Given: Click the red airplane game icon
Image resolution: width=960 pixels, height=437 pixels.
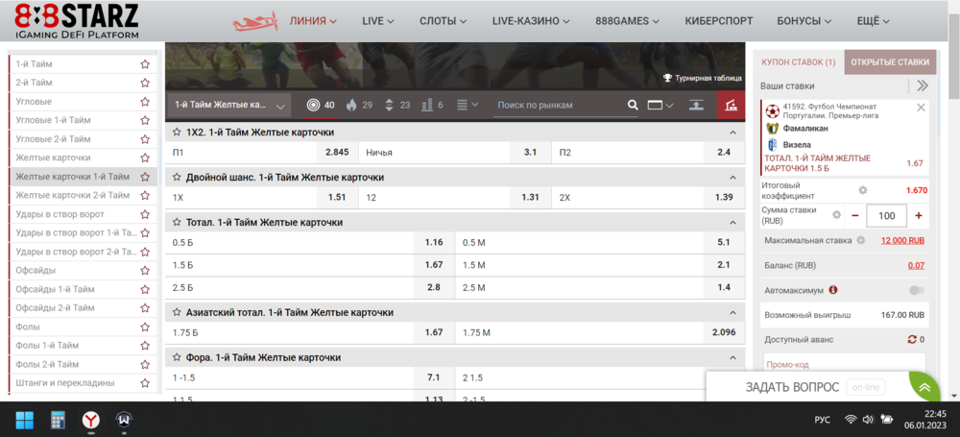Looking at the screenshot, I should pos(255,21).
